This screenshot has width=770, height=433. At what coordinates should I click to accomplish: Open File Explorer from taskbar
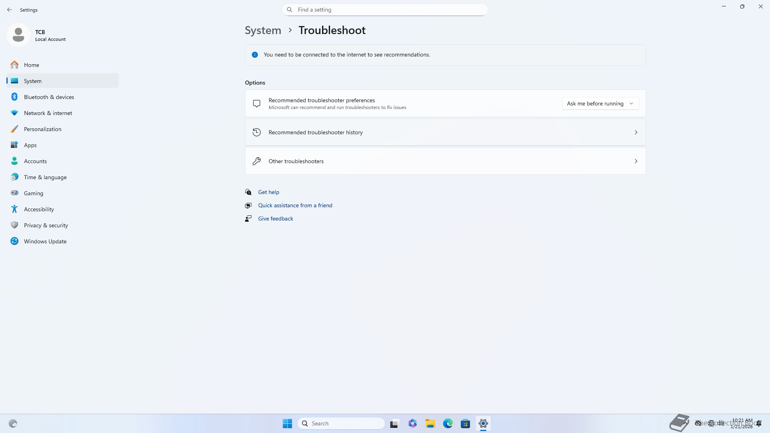[430, 423]
